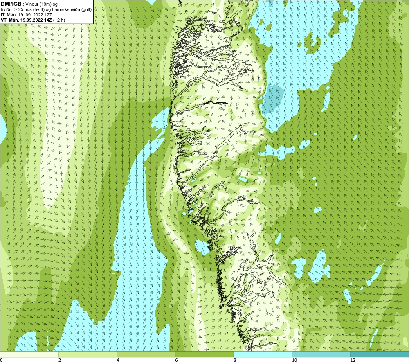The width and height of the screenshot is (409, 363).
Task: Click the light cyan 8–10 m/s legend band
Action: [x=263, y=354]
